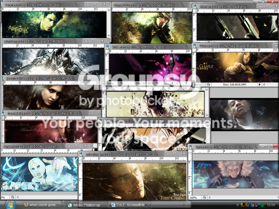Open the Z tray icon
Image resolution: width=279 pixels, height=209 pixels.
pos(252,205)
